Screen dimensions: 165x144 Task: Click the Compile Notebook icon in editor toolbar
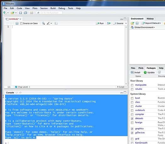pos(56,23)
